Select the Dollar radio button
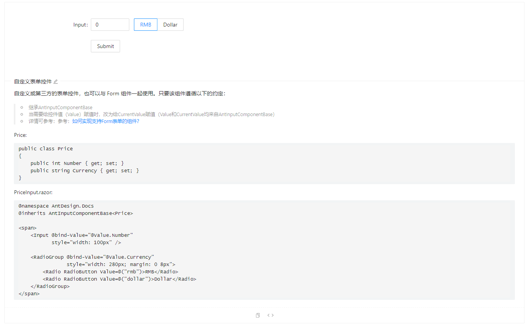The image size is (528, 326). 170,25
